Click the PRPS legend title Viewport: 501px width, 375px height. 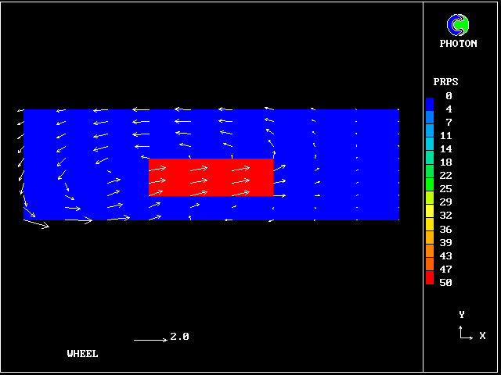pos(445,81)
